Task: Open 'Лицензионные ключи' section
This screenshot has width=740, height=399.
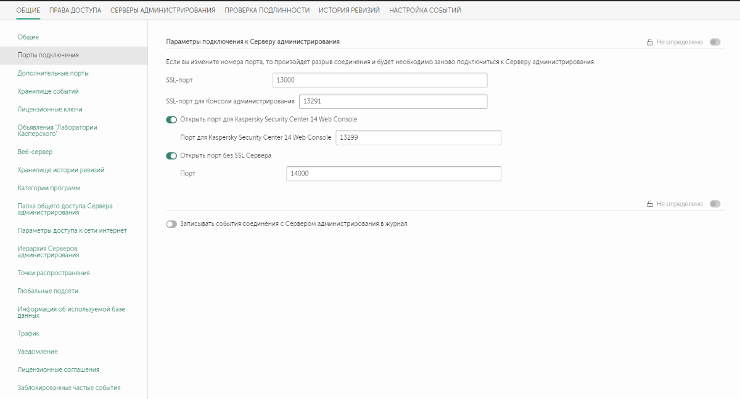Action: point(50,110)
